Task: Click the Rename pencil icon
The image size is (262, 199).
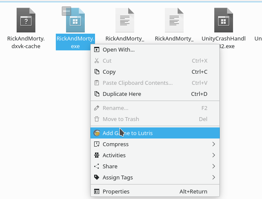Action: point(97,108)
